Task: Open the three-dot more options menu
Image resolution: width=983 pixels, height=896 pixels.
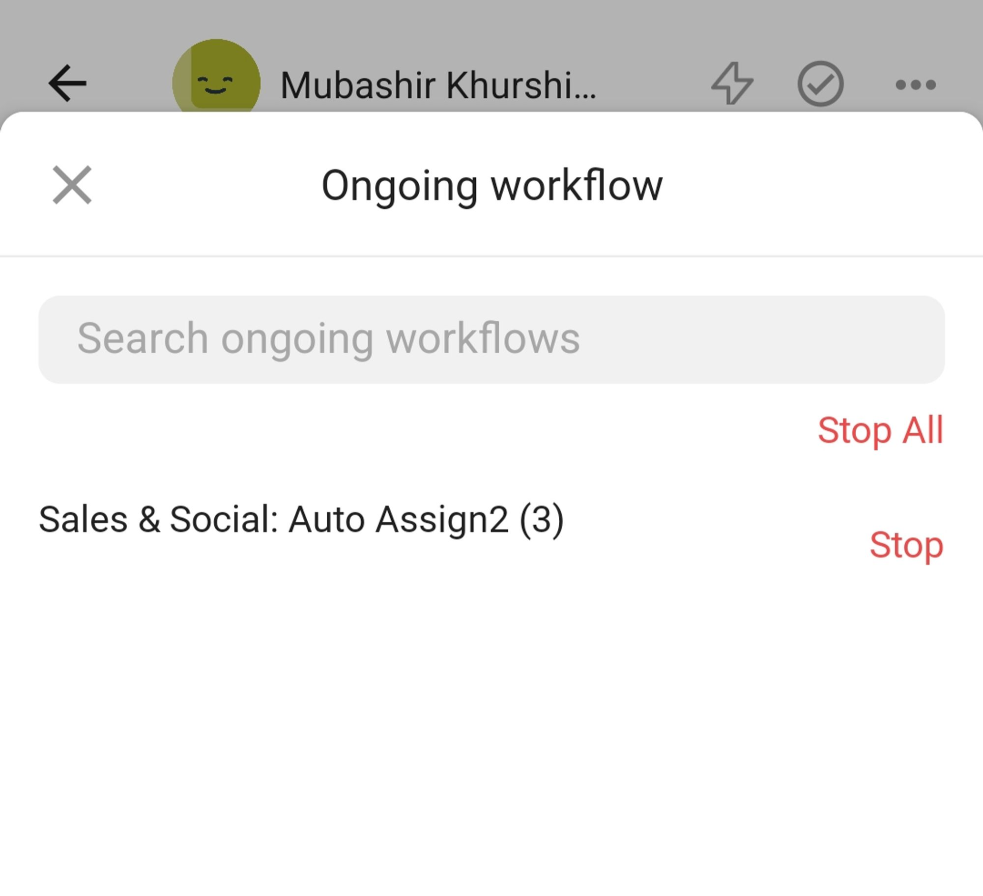Action: [x=915, y=84]
